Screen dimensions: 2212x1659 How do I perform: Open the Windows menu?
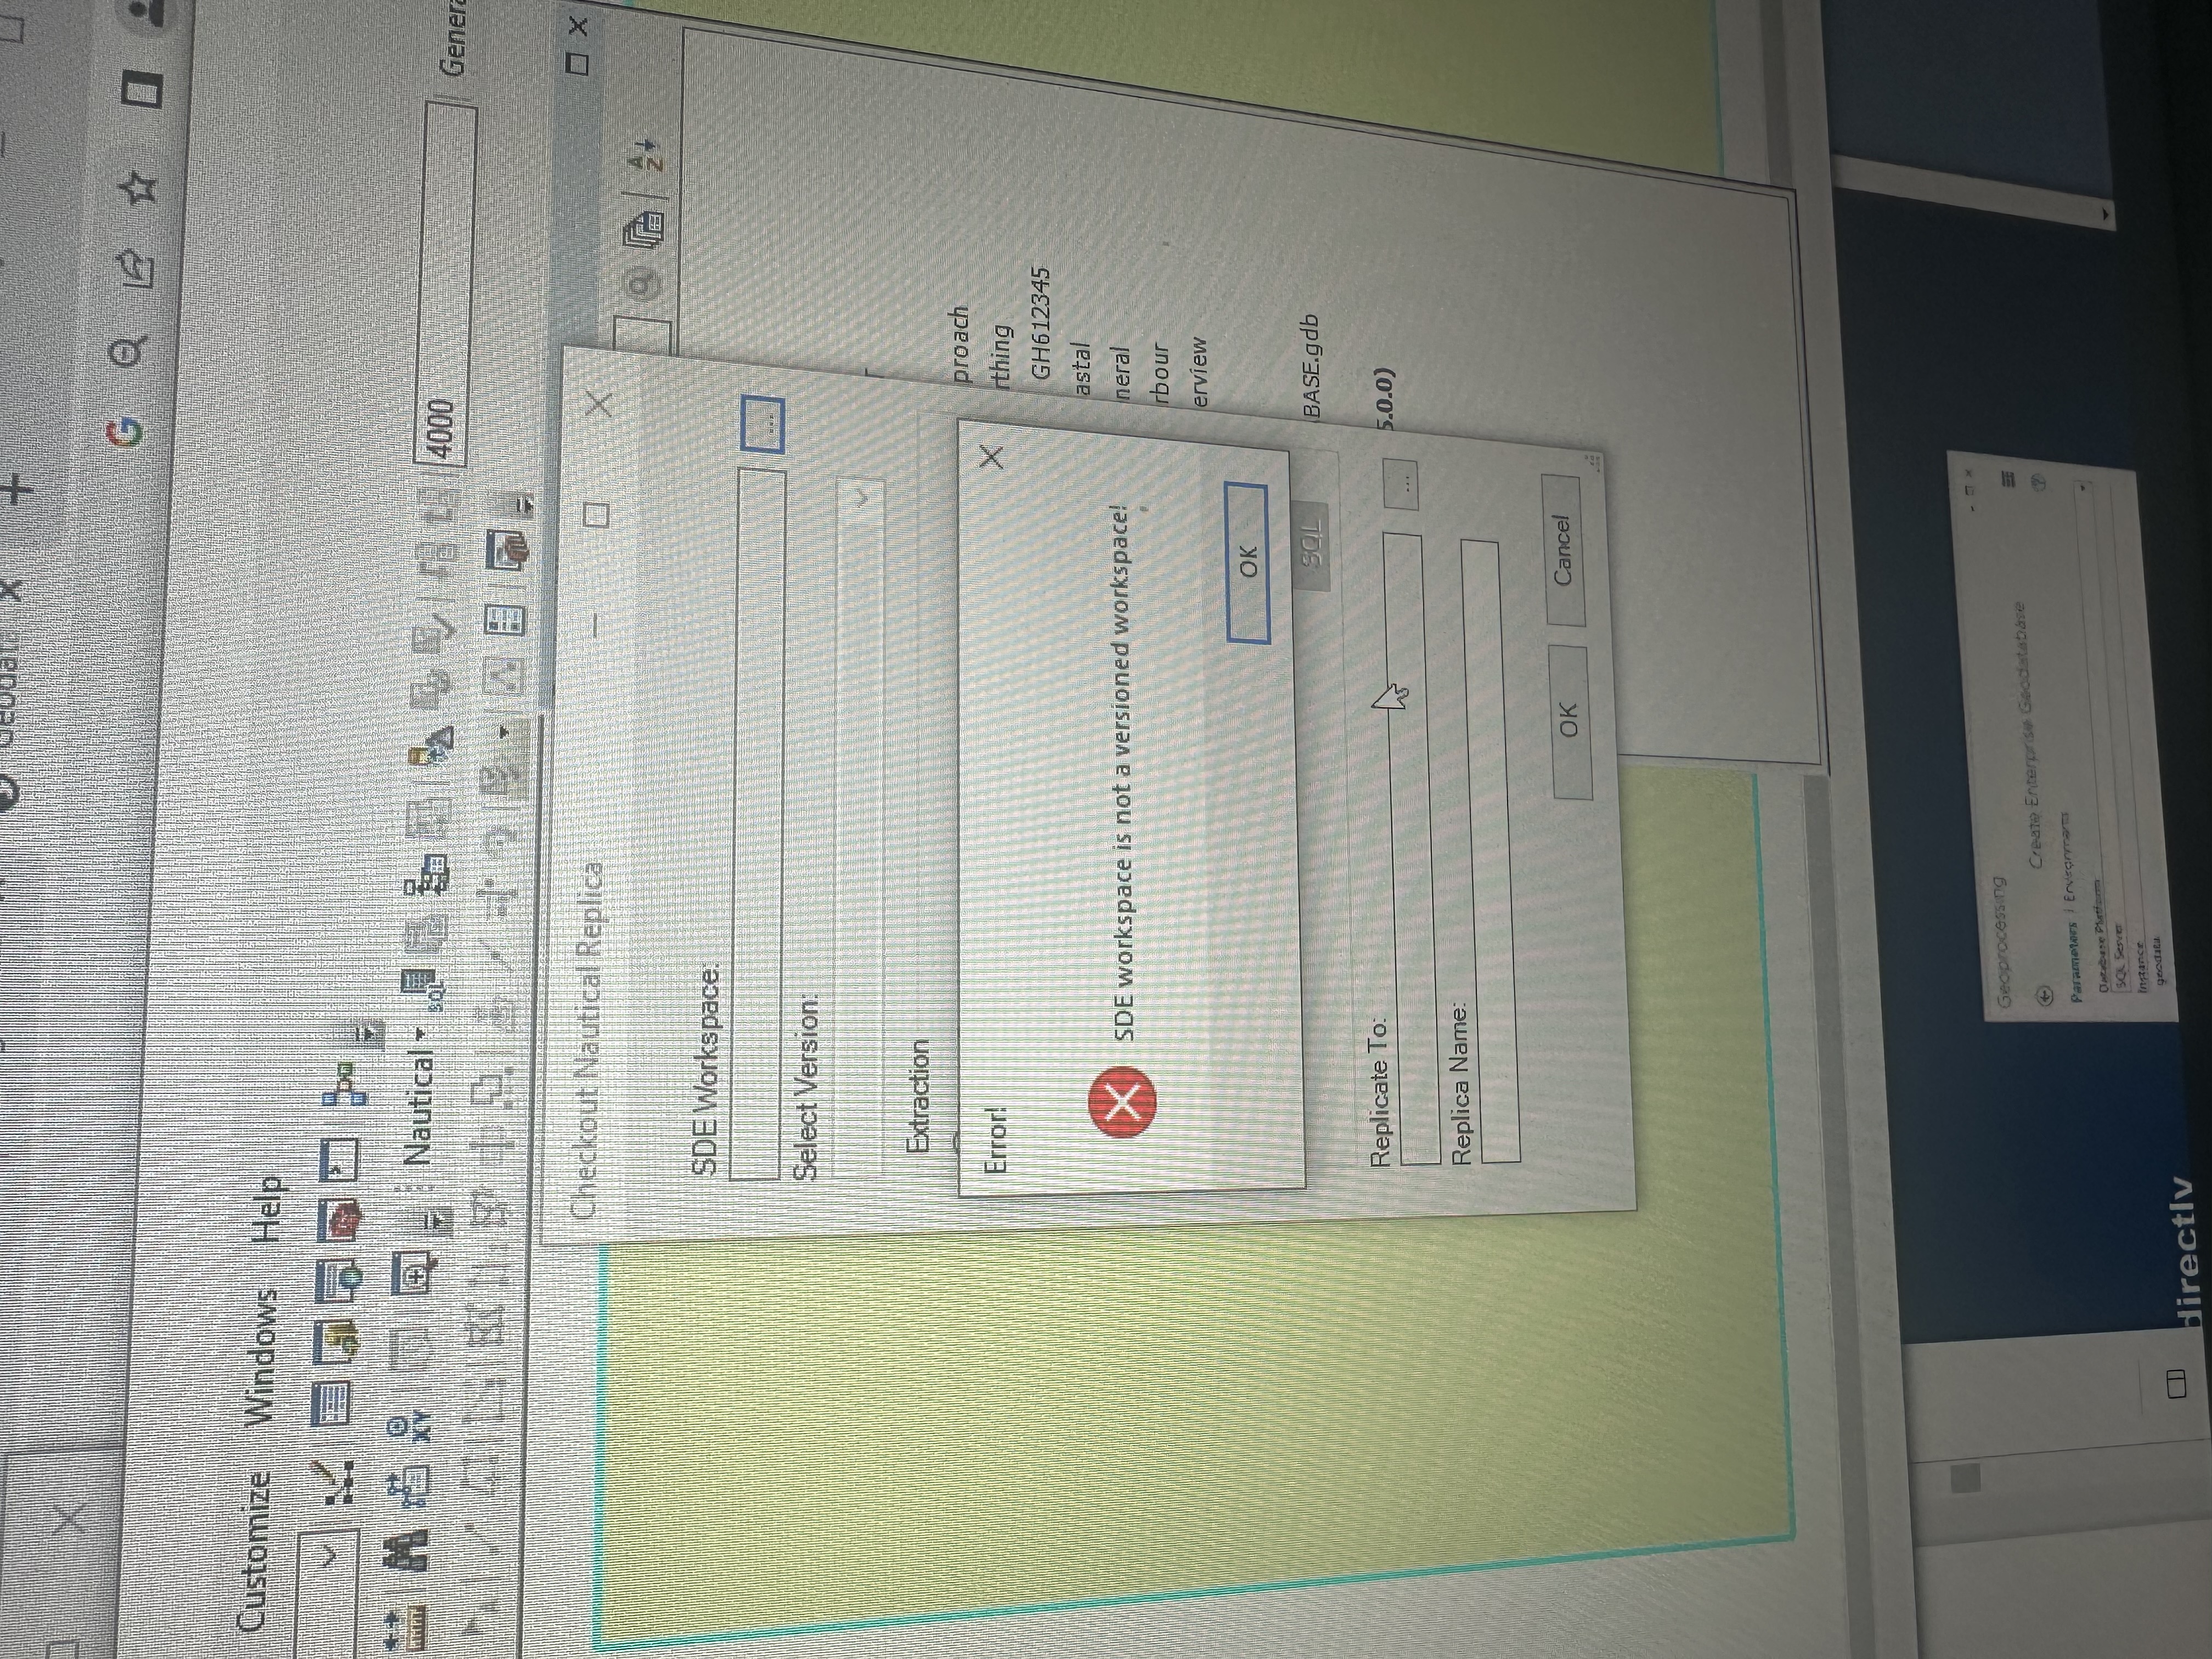coord(262,1357)
